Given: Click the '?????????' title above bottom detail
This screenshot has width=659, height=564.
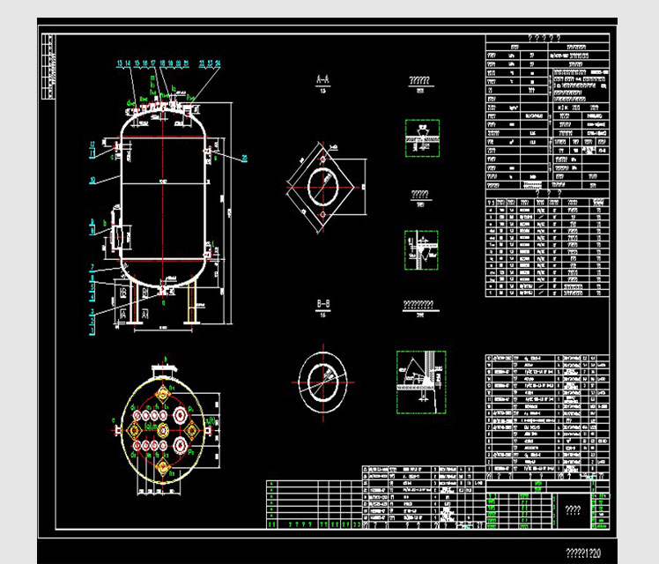Looking at the screenshot, I should pos(418,304).
